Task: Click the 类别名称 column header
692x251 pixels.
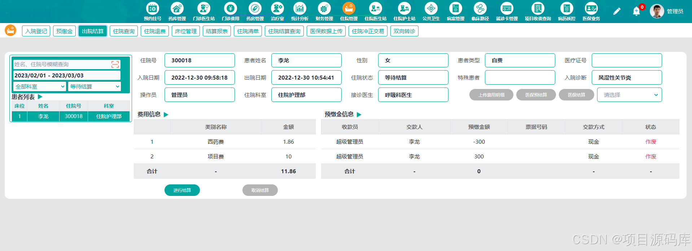Action: point(216,127)
